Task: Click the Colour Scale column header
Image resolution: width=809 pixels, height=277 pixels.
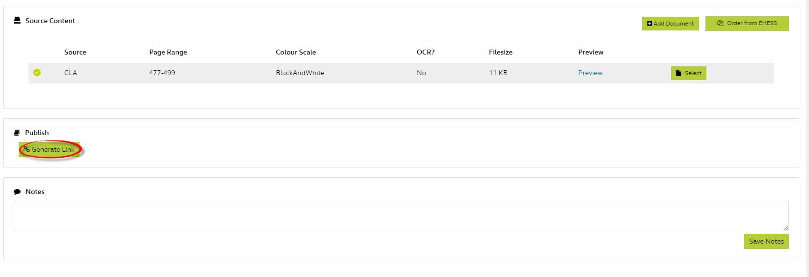Action: [x=296, y=52]
